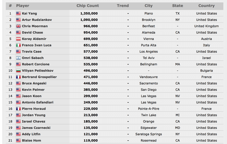
Task: Click the US flag beside Kai Yang
Action: pos(18,14)
